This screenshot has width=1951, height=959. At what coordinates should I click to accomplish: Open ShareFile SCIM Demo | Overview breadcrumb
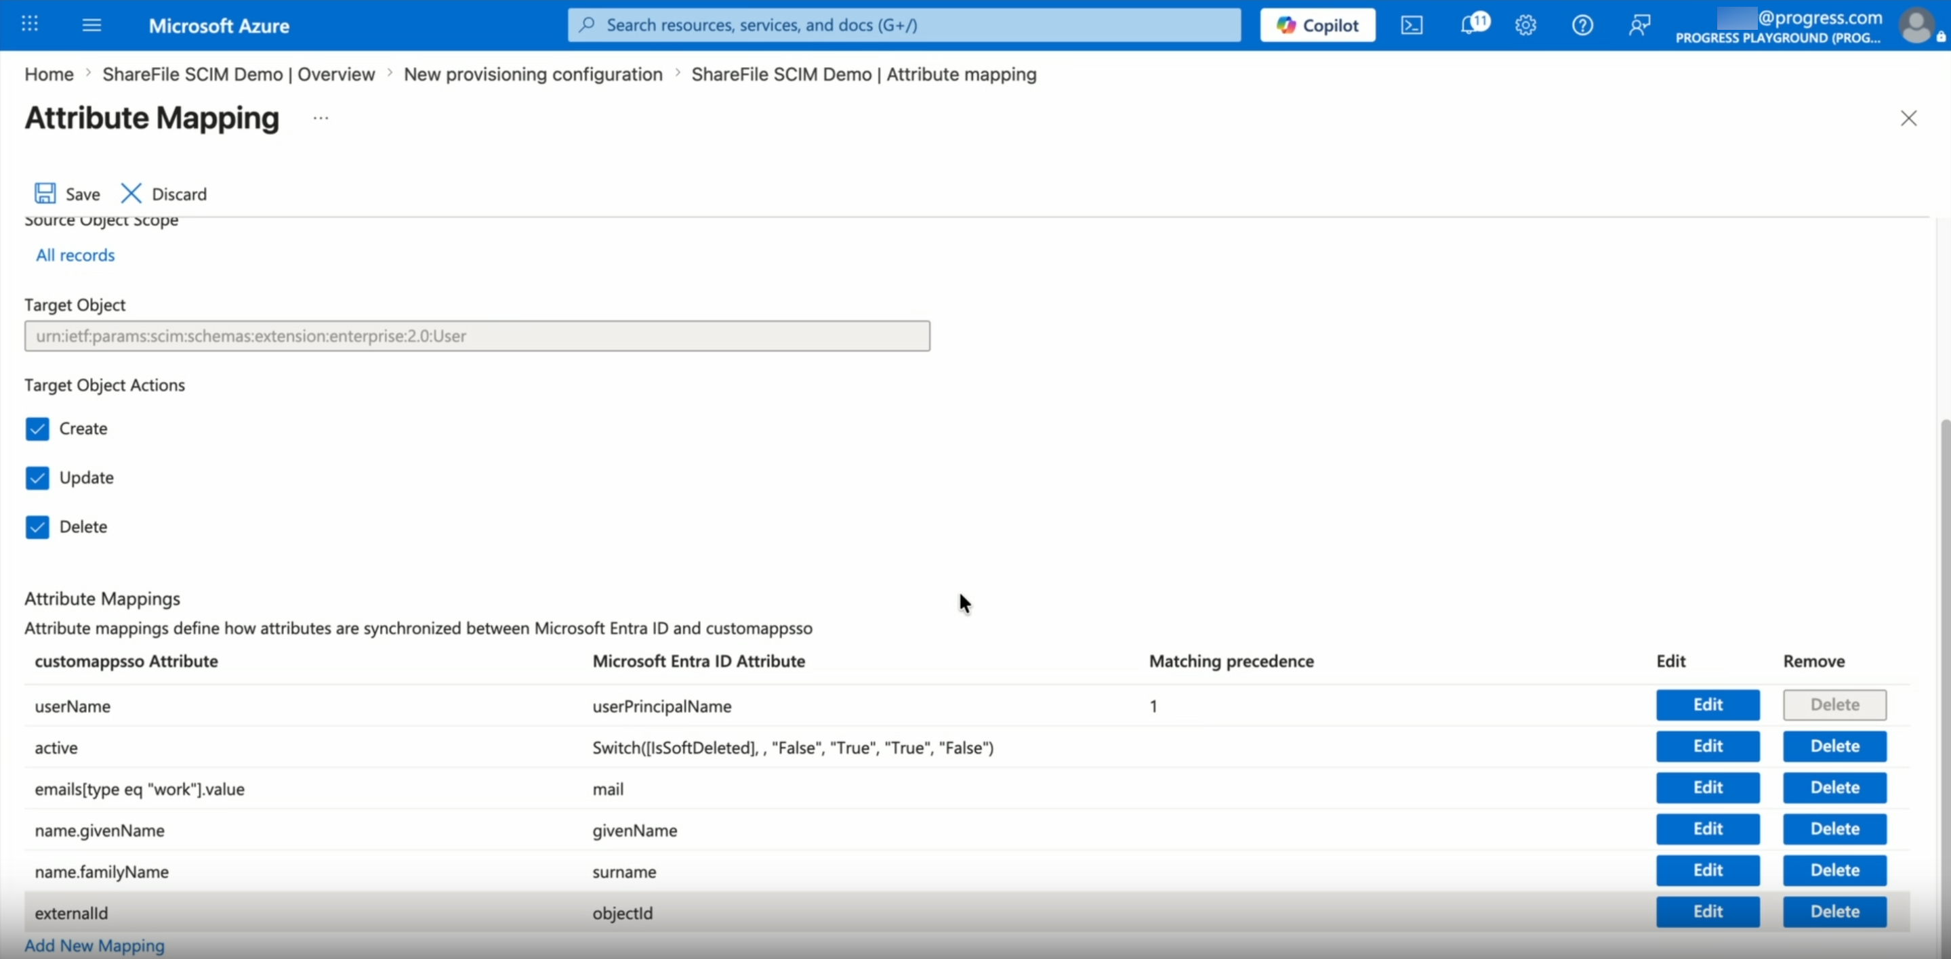pyautogui.click(x=239, y=74)
